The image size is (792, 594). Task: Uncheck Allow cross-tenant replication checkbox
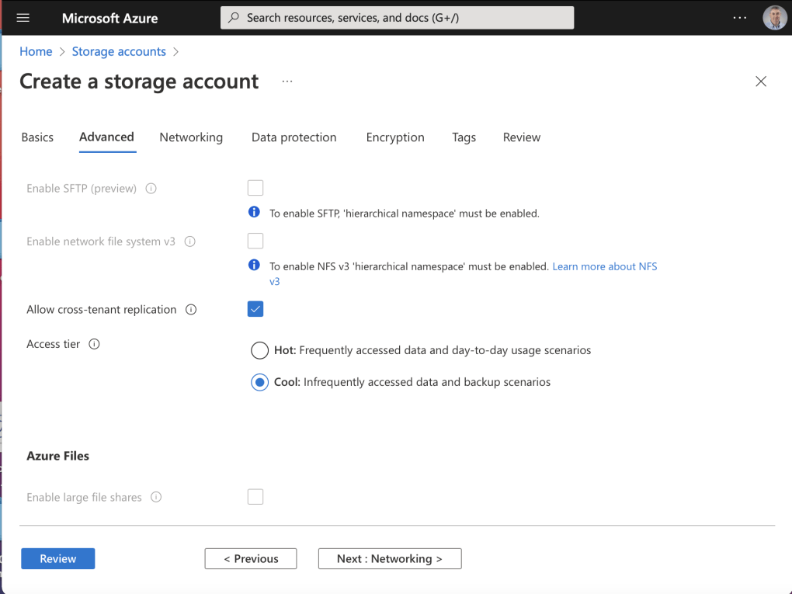click(x=255, y=309)
